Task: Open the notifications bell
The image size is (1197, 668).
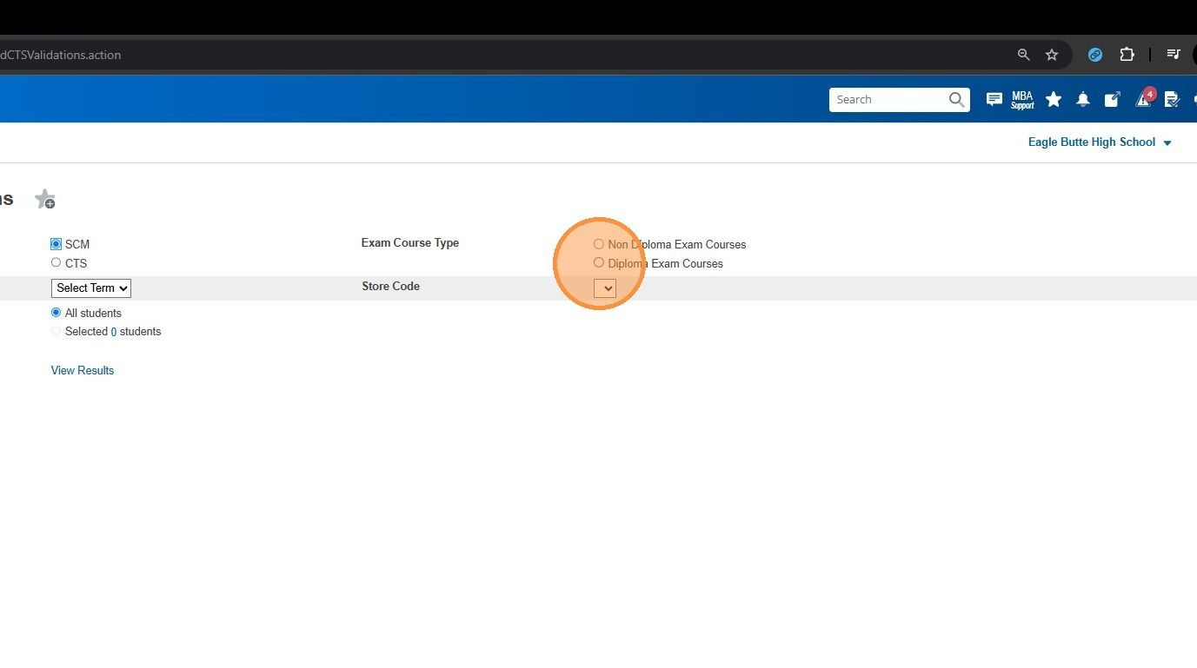Action: pyautogui.click(x=1083, y=100)
